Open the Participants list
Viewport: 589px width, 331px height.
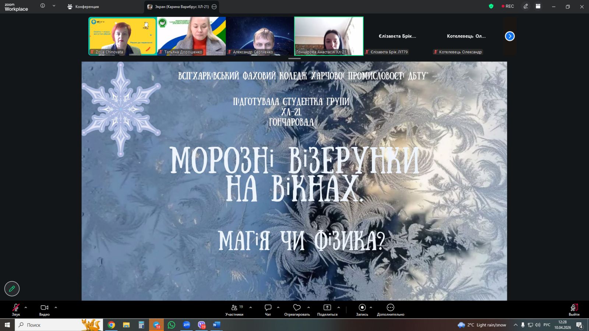pos(234,308)
